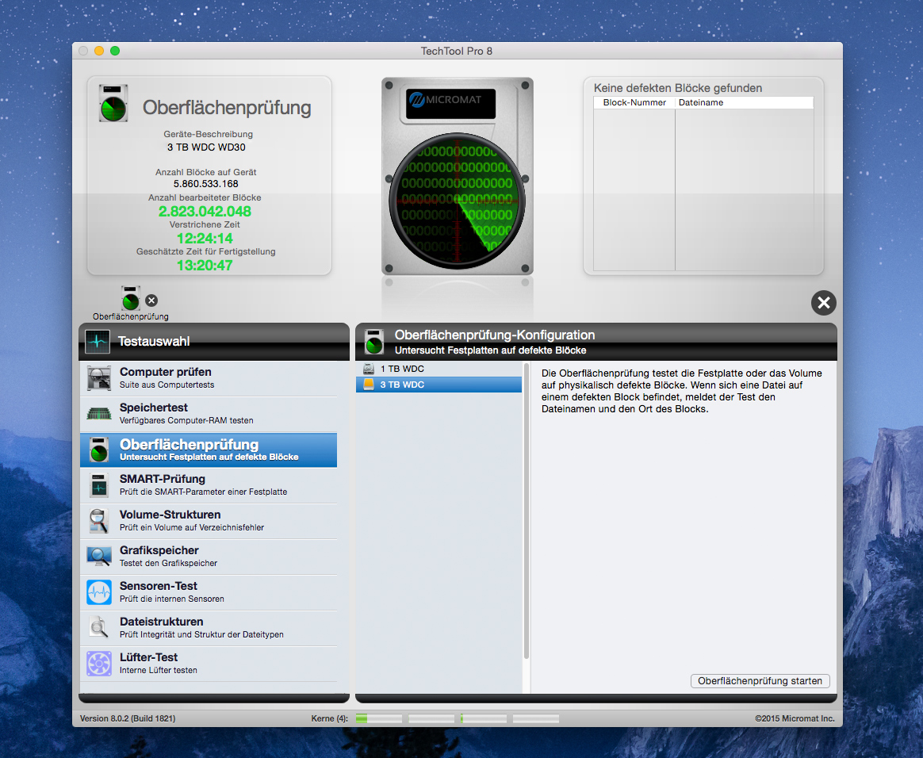Viewport: 923px width, 758px height.
Task: Click the yellow minimize window button
Action: tap(99, 52)
